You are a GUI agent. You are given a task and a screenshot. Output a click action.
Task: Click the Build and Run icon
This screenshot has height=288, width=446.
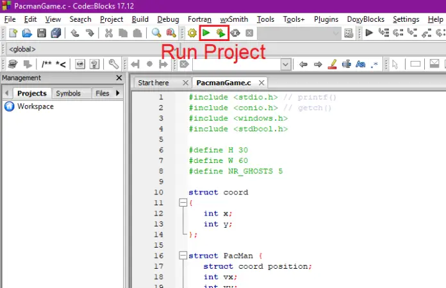click(220, 33)
